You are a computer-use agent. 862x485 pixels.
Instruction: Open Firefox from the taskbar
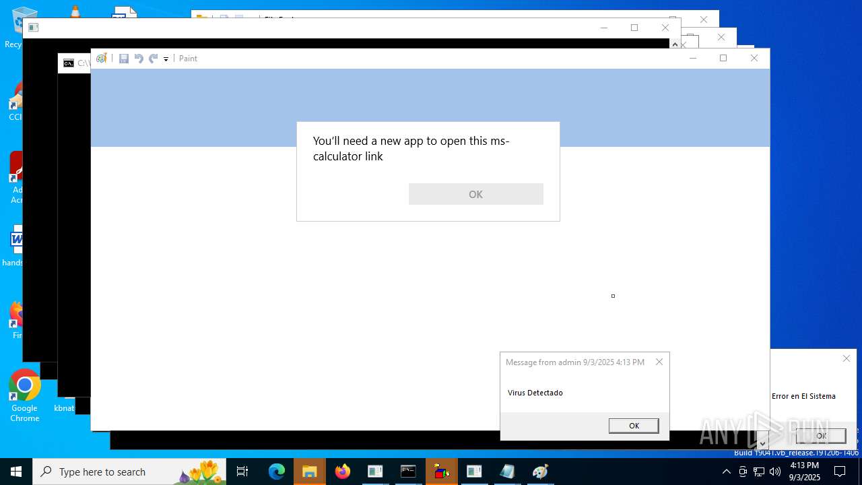click(343, 472)
